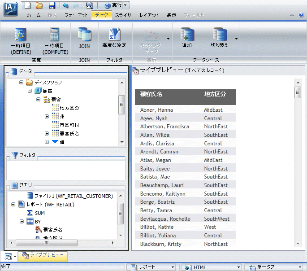Image resolution: width=307 pixels, height=271 pixels.
Task: Add a data source with 追加
Action: tap(187, 38)
